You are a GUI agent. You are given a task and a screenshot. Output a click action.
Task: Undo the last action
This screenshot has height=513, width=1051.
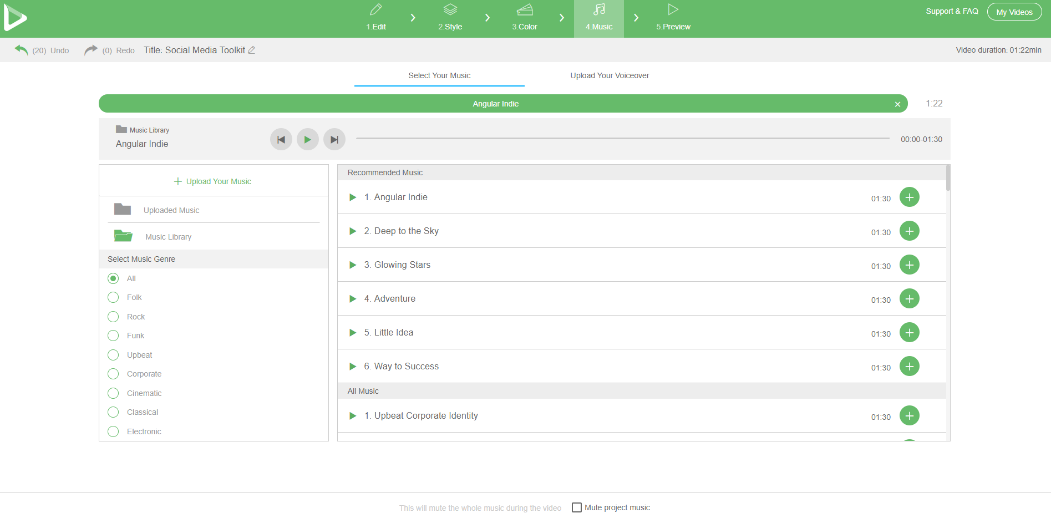(x=21, y=50)
